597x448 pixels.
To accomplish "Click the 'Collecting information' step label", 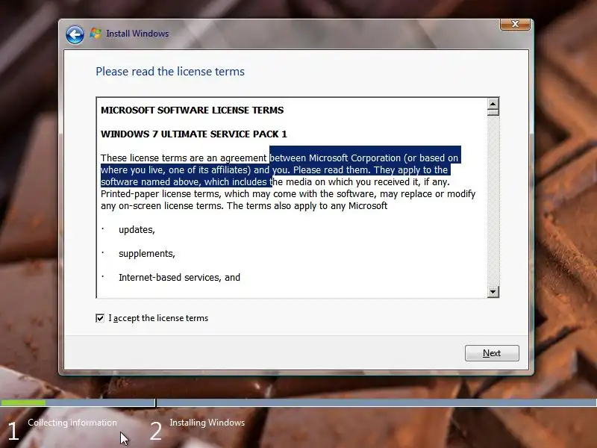I will pos(72,423).
